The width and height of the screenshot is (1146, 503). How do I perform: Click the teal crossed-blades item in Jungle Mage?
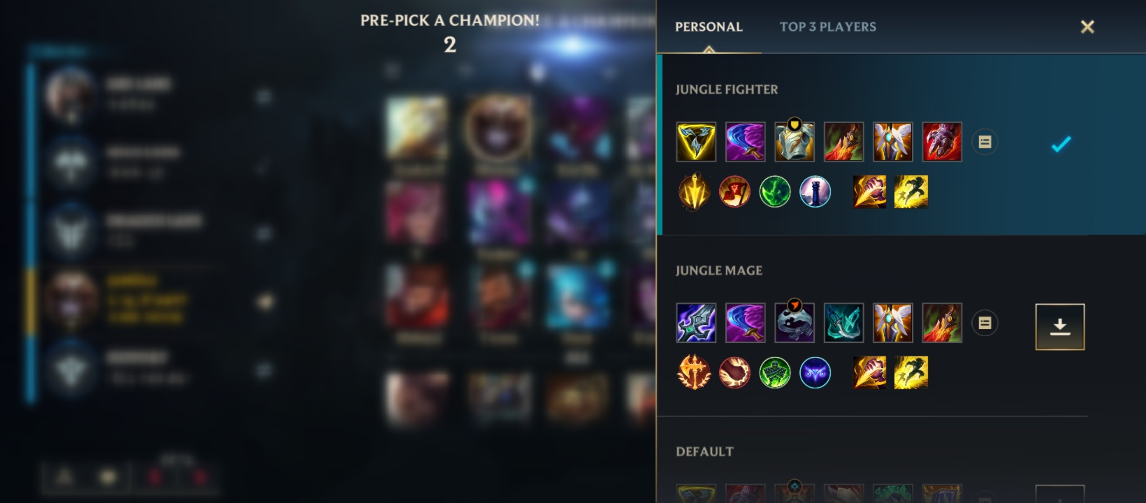point(844,323)
